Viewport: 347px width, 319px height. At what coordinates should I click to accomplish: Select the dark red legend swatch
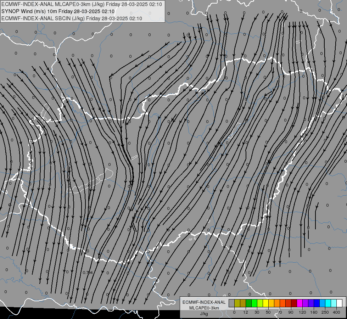[294, 303]
